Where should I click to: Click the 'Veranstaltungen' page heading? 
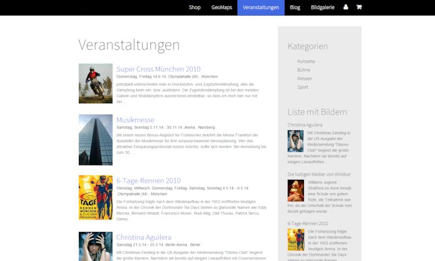pyautogui.click(x=129, y=45)
